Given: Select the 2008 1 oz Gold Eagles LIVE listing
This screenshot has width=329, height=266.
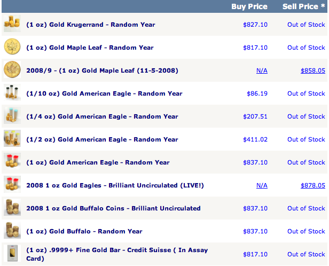Looking at the screenshot, I should (x=115, y=185).
